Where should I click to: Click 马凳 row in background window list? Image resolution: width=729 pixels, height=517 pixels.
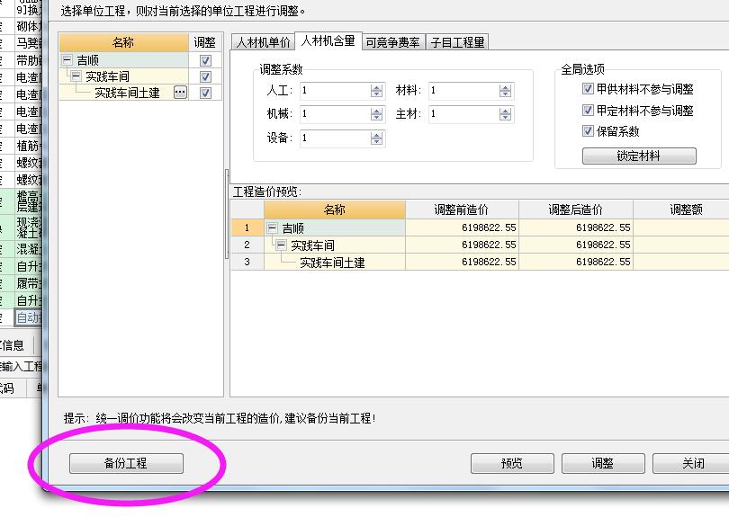(28, 43)
